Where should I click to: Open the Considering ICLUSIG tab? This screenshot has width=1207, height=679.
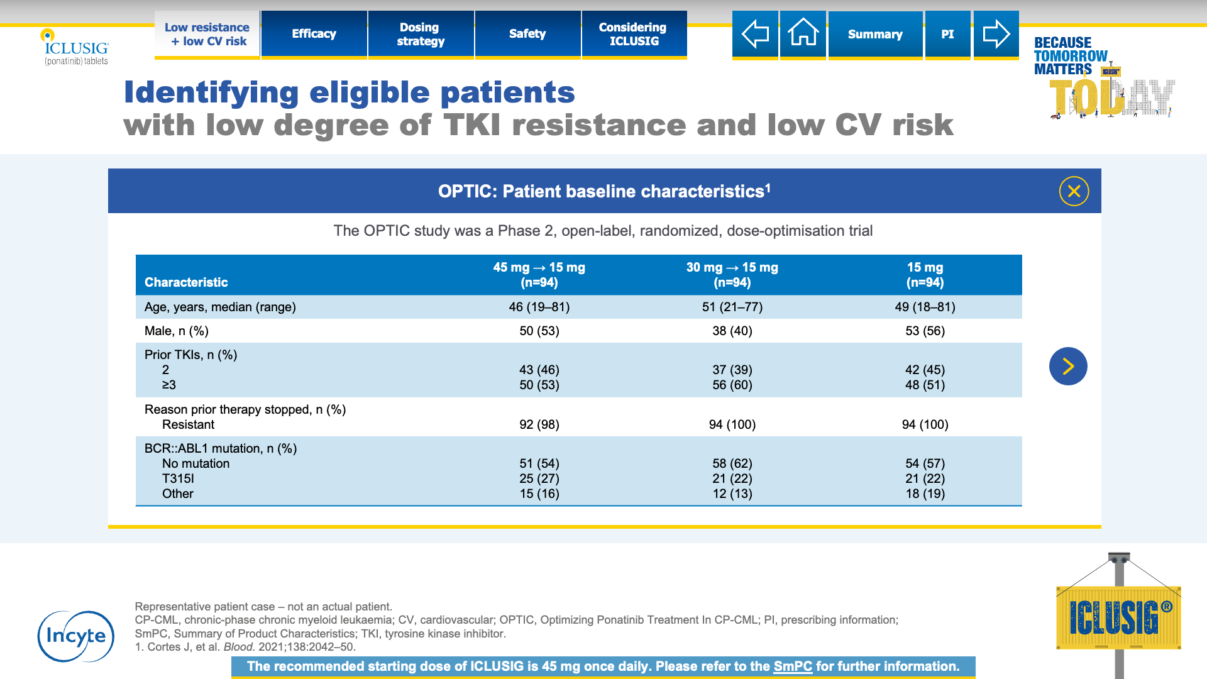pyautogui.click(x=634, y=34)
